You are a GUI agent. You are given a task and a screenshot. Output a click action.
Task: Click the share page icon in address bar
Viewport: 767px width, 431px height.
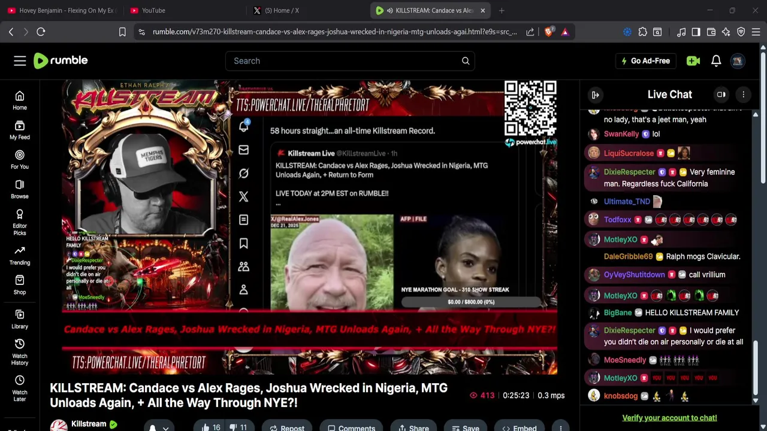pyautogui.click(x=530, y=32)
